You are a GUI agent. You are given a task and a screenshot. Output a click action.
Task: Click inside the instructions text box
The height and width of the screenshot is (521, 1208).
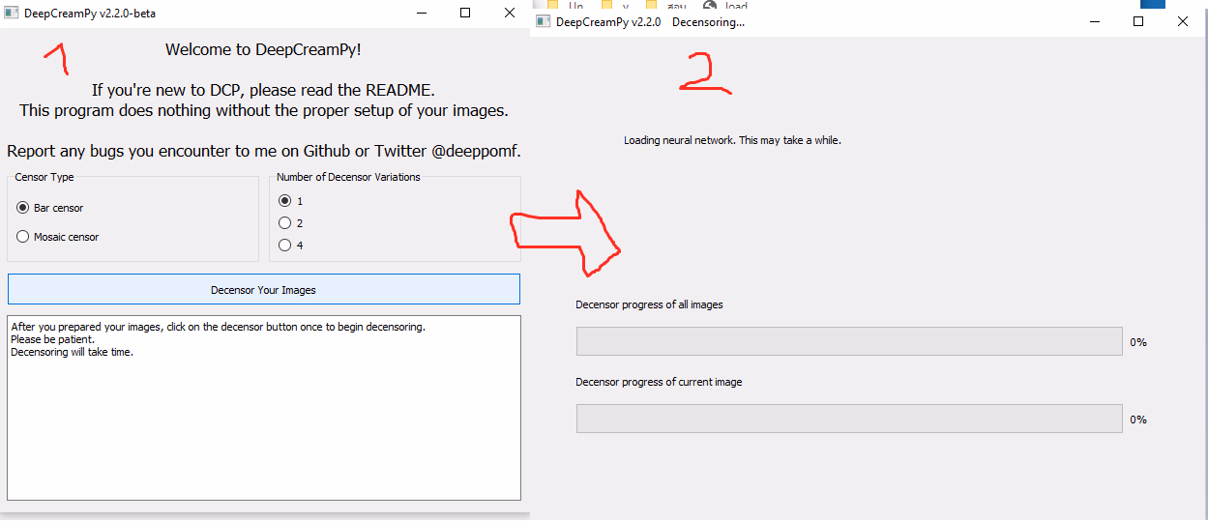point(263,407)
